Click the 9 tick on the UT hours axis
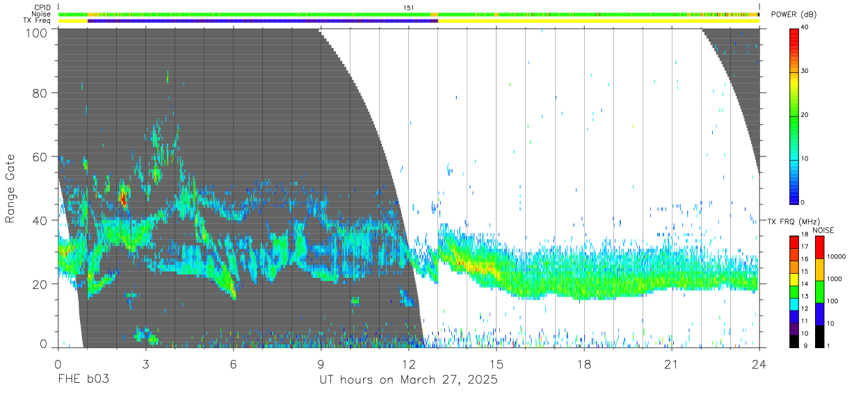Viewport: 854px width, 394px height. [321, 364]
